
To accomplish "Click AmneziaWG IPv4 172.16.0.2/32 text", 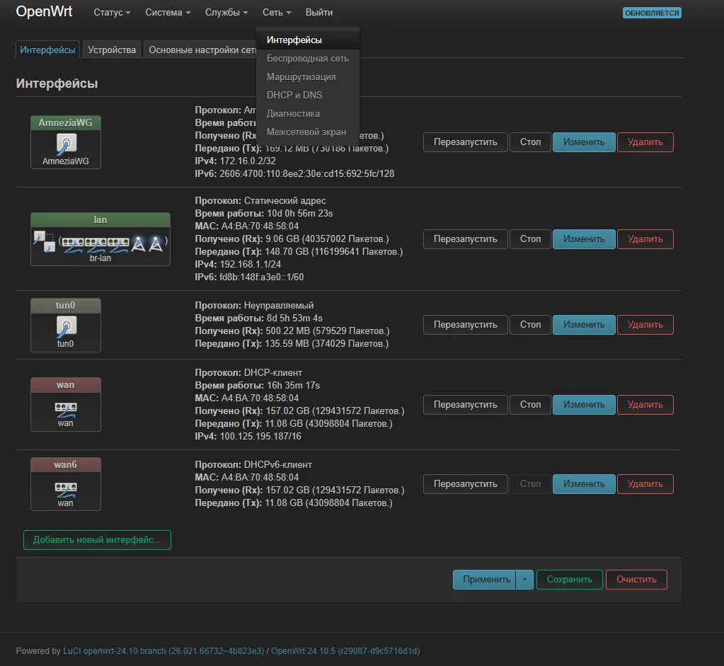I will (248, 161).
